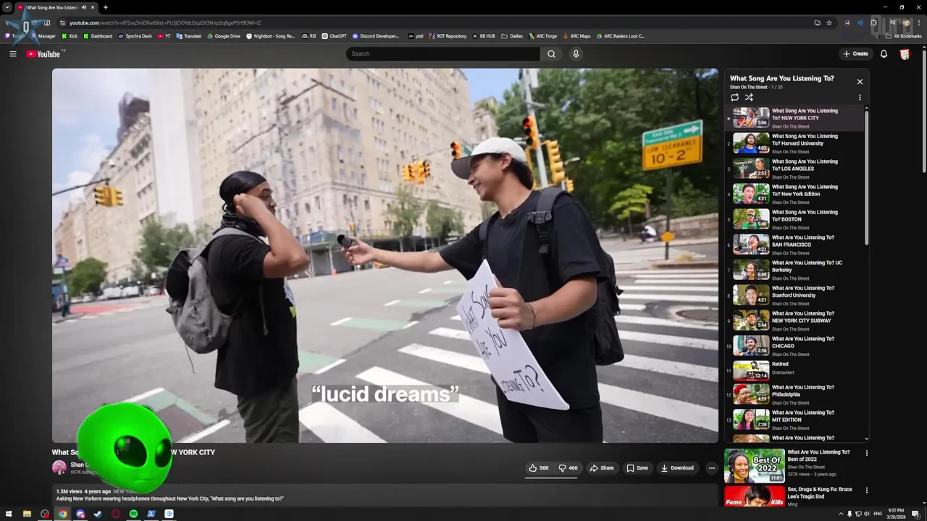Click the video player to pause
This screenshot has width=927, height=521.
click(385, 255)
